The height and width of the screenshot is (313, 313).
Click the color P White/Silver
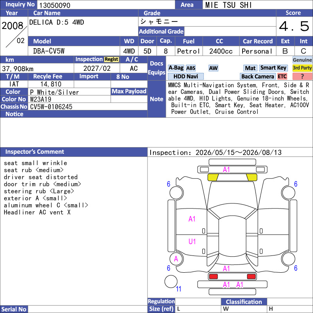(54, 92)
